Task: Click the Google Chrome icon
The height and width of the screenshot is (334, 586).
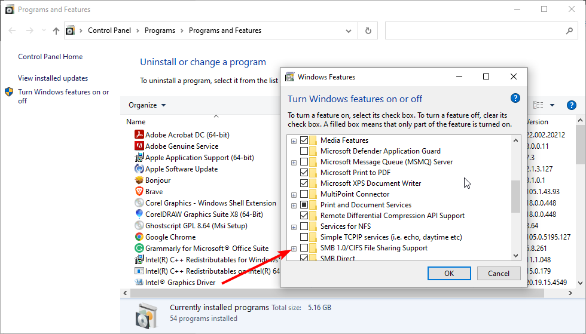Action: coord(139,237)
